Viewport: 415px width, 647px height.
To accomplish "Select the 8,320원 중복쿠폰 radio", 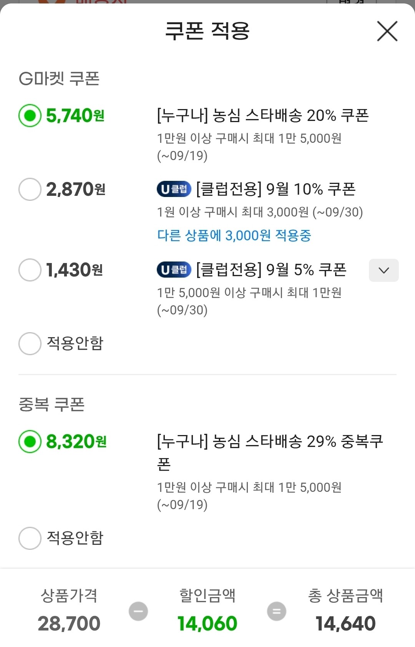I will click(x=30, y=442).
